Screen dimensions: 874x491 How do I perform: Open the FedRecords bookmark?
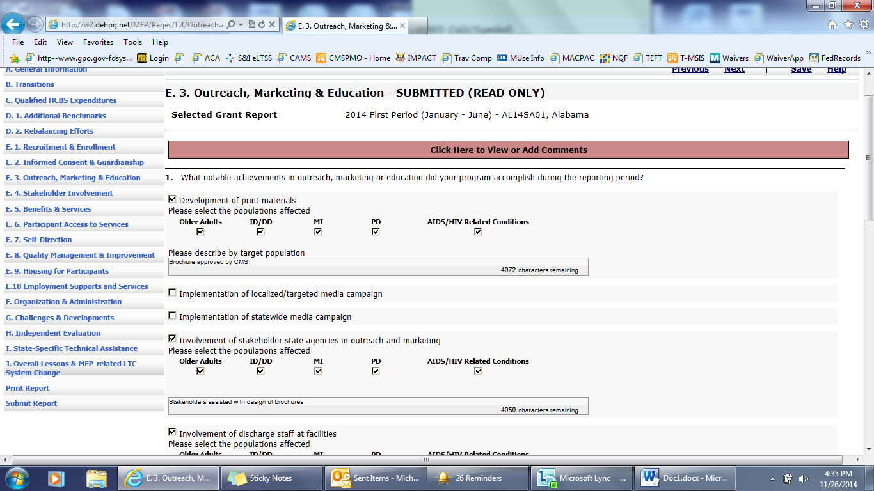pyautogui.click(x=835, y=58)
